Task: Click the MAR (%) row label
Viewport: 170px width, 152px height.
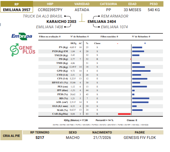Action: pos(62,110)
